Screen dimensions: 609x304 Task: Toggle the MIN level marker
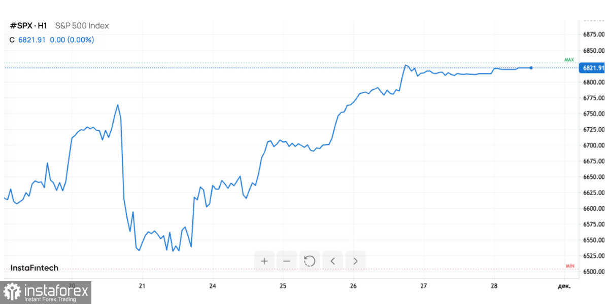[569, 265]
